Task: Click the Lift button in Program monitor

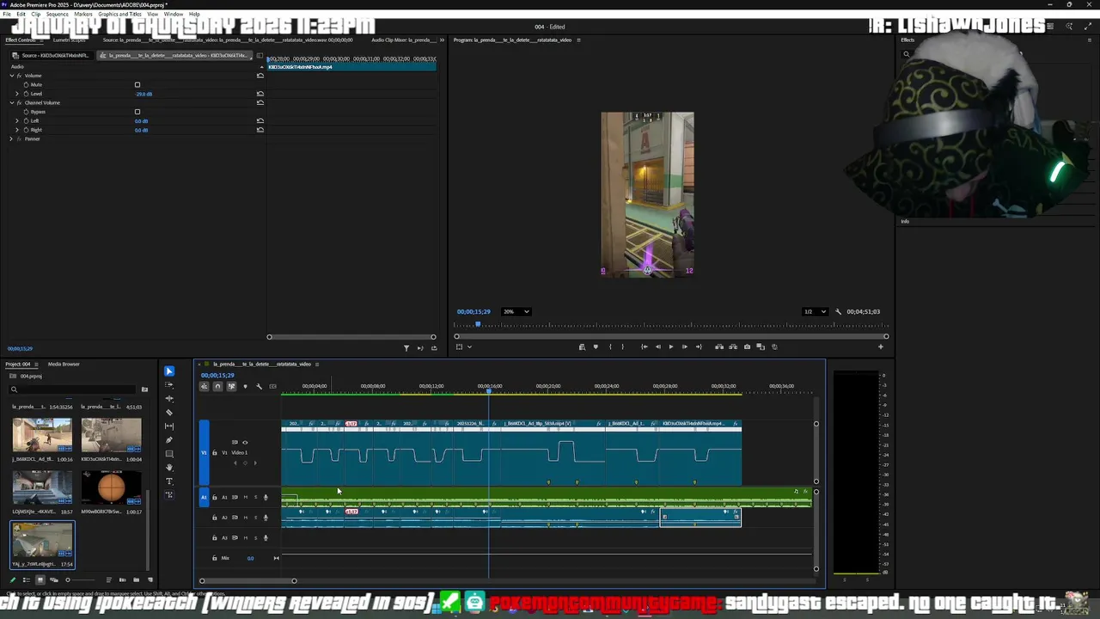Action: click(x=719, y=346)
